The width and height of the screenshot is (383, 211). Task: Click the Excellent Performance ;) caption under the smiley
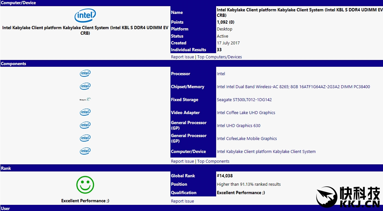pyautogui.click(x=85, y=201)
